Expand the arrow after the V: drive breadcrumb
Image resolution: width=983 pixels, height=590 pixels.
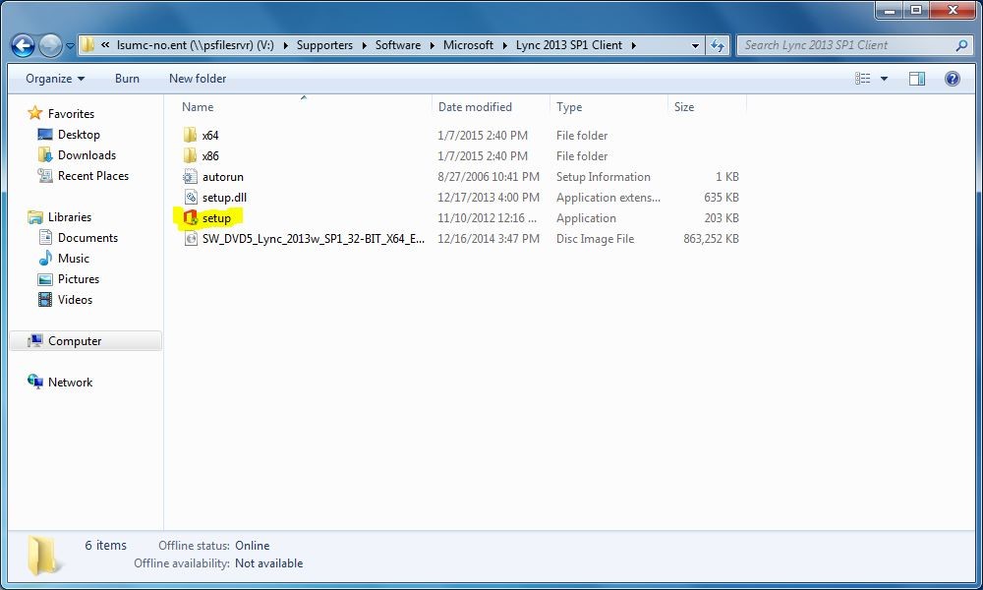click(x=285, y=46)
